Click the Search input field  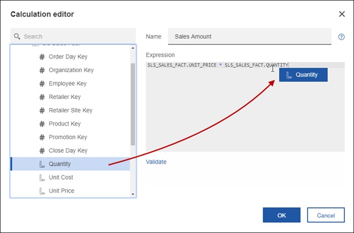coord(73,36)
